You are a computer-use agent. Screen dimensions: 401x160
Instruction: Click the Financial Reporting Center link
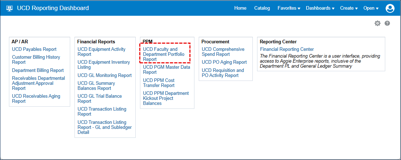pos(287,49)
